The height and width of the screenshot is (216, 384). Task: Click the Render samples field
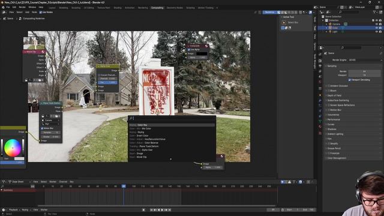[364, 71]
